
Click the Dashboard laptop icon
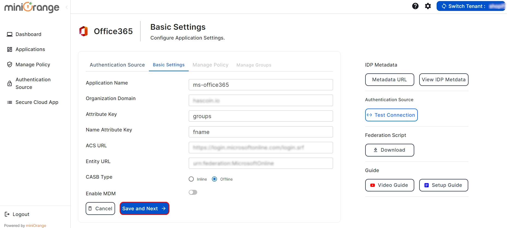[10, 34]
